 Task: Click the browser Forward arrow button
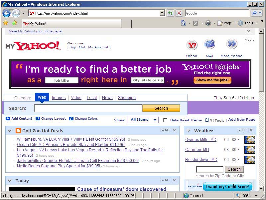pos(16,13)
